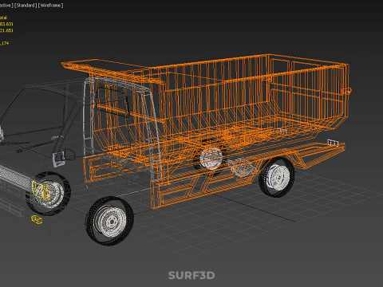Open the Wireframe shading label menu
This screenshot has width=383, height=287.
50,6
